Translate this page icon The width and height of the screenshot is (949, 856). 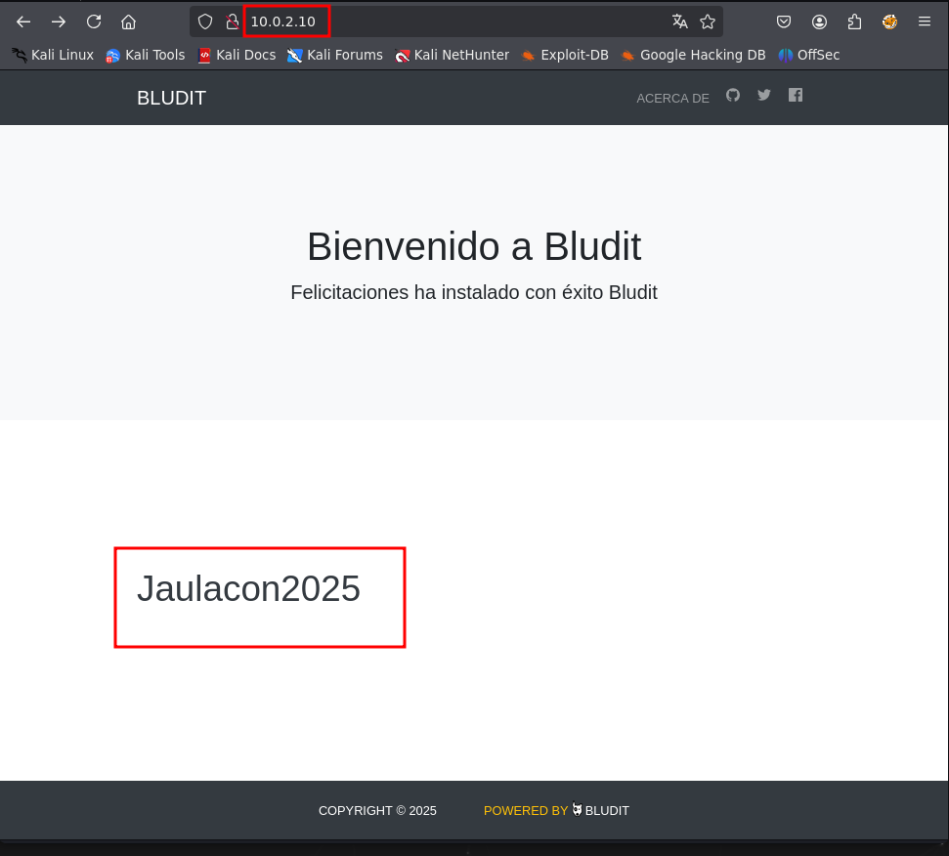tap(679, 21)
